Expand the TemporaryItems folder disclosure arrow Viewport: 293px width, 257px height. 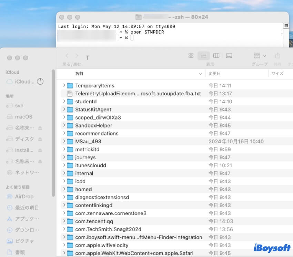(x=64, y=85)
